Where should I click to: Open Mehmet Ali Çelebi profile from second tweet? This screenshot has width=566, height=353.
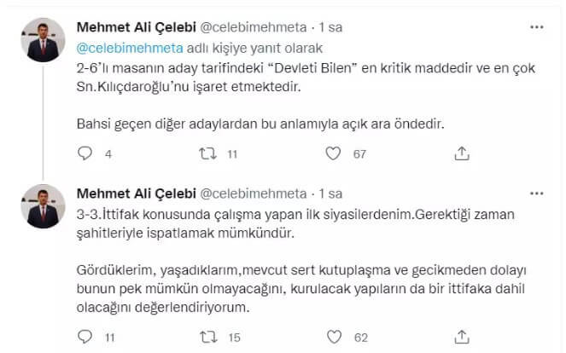coord(135,194)
